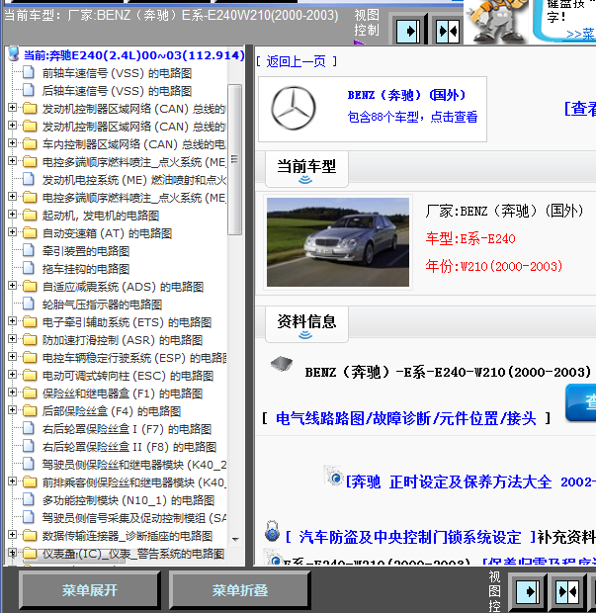This screenshot has width=596, height=613.
Task: Select 驾驶员侧保险丝和继电器模块 (K40_2 item
Action: (134, 465)
